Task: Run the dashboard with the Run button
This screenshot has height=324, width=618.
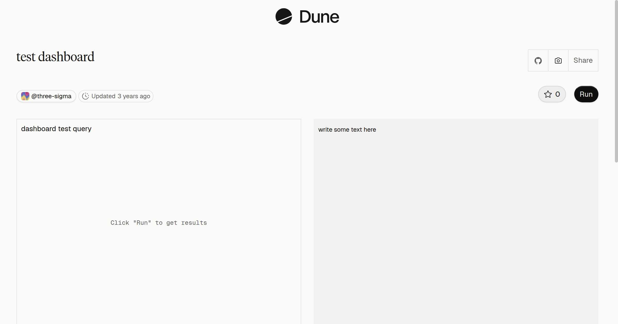Action: click(586, 94)
